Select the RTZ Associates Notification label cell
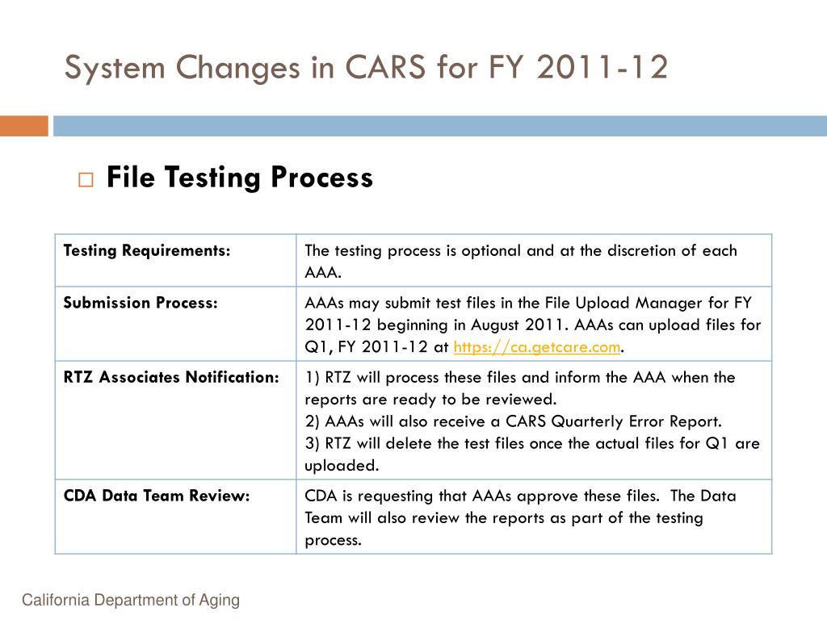Viewport: 827px width, 620px height. [x=175, y=420]
